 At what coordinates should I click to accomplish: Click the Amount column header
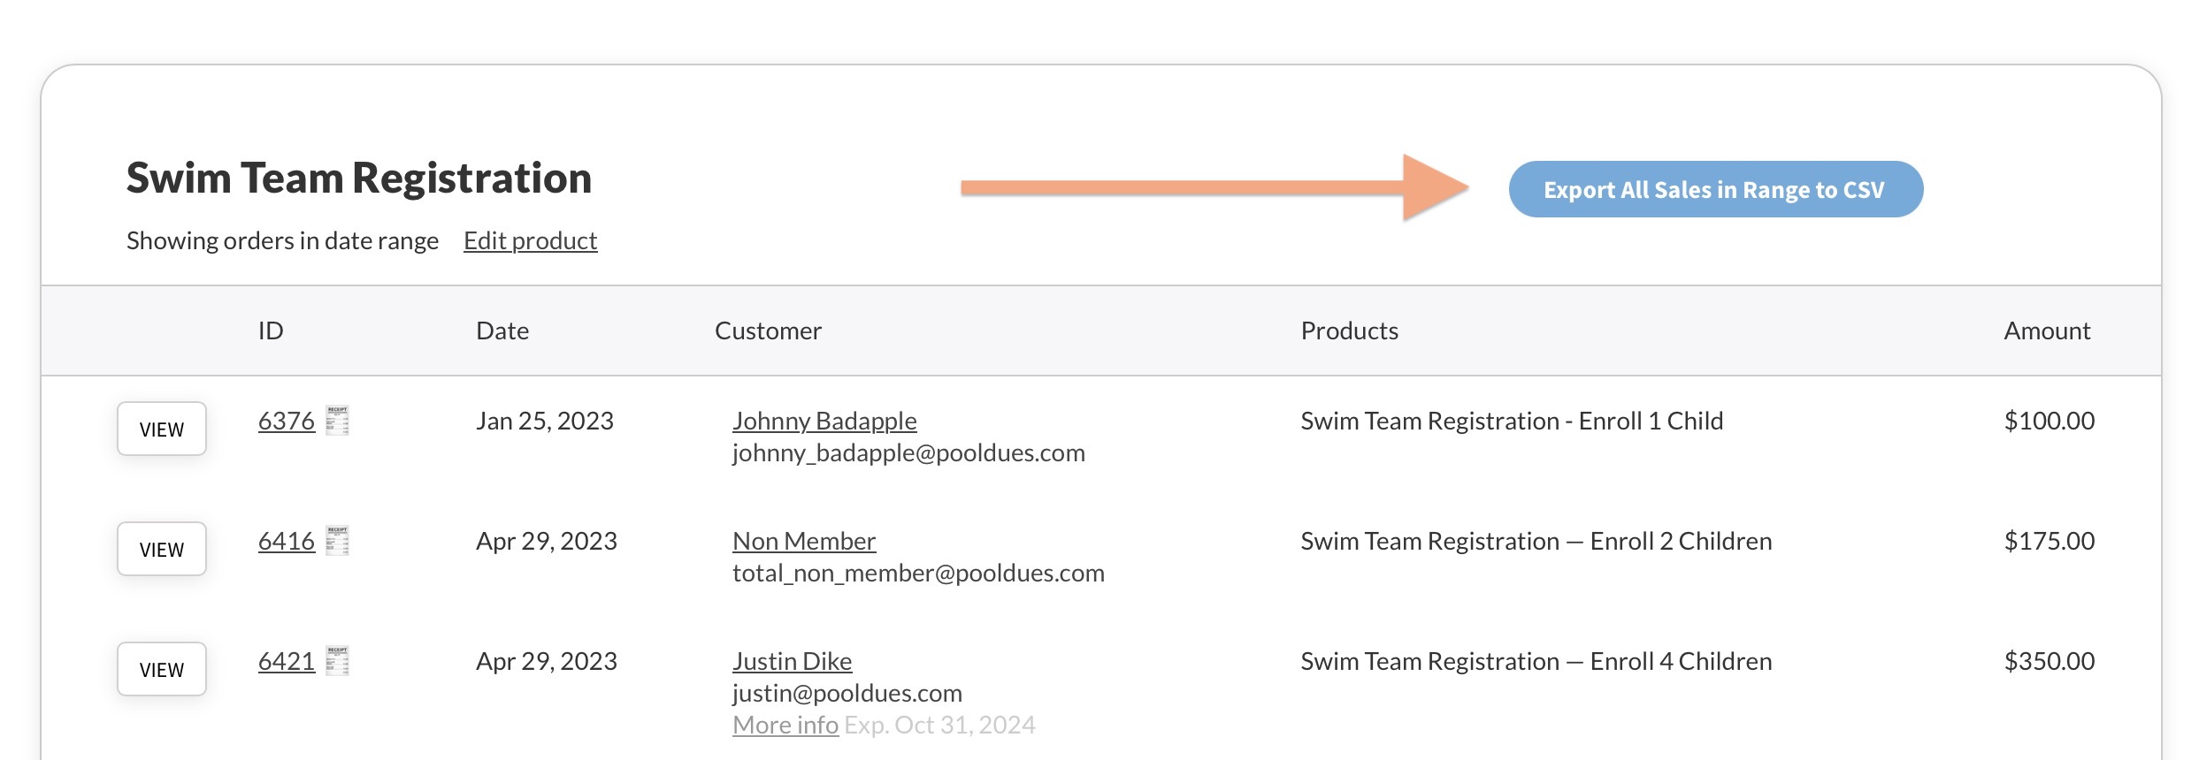2047,331
